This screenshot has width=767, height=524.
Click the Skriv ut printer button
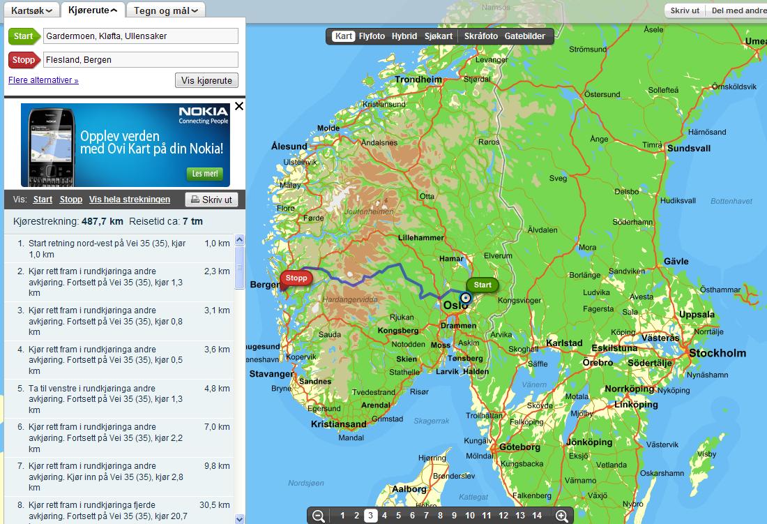tap(211, 200)
